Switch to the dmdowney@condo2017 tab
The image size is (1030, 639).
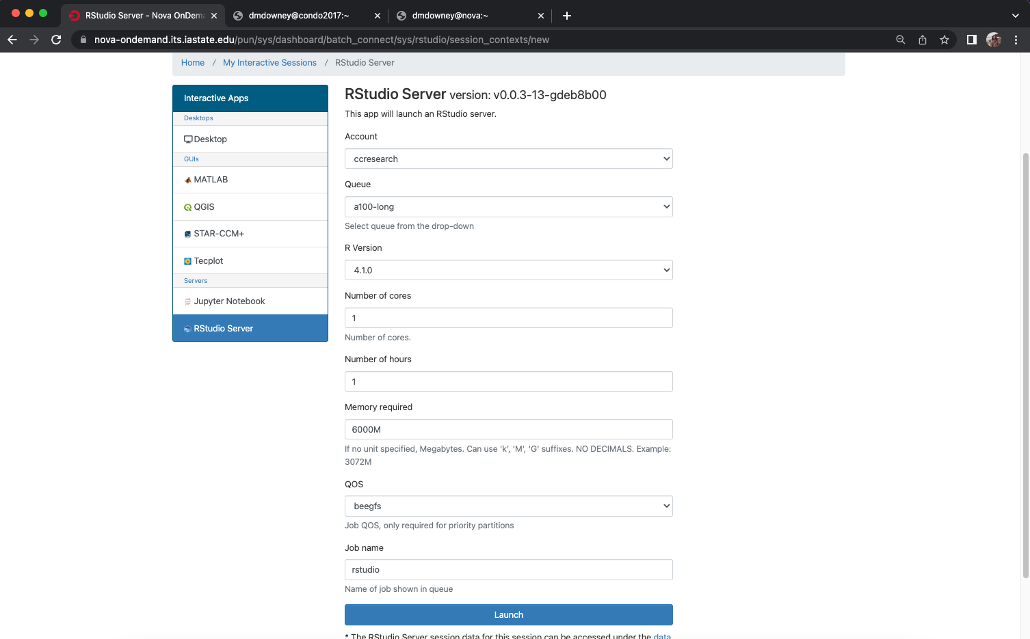(306, 16)
